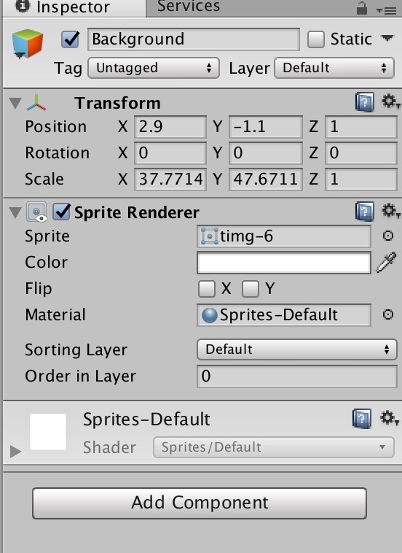This screenshot has height=553, width=402.
Task: Collapse the Transform component
Action: [x=15, y=103]
